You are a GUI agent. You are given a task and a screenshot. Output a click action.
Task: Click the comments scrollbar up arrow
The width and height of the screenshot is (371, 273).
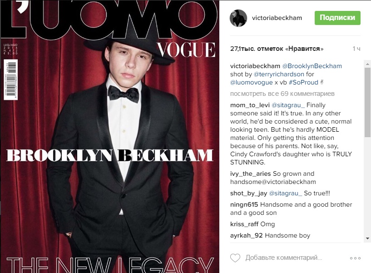(367, 64)
